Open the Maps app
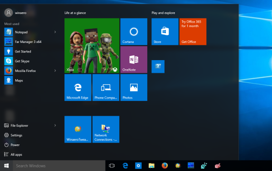 [30, 81]
